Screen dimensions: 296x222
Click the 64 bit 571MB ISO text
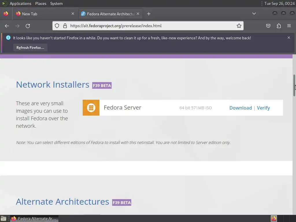[196, 108]
